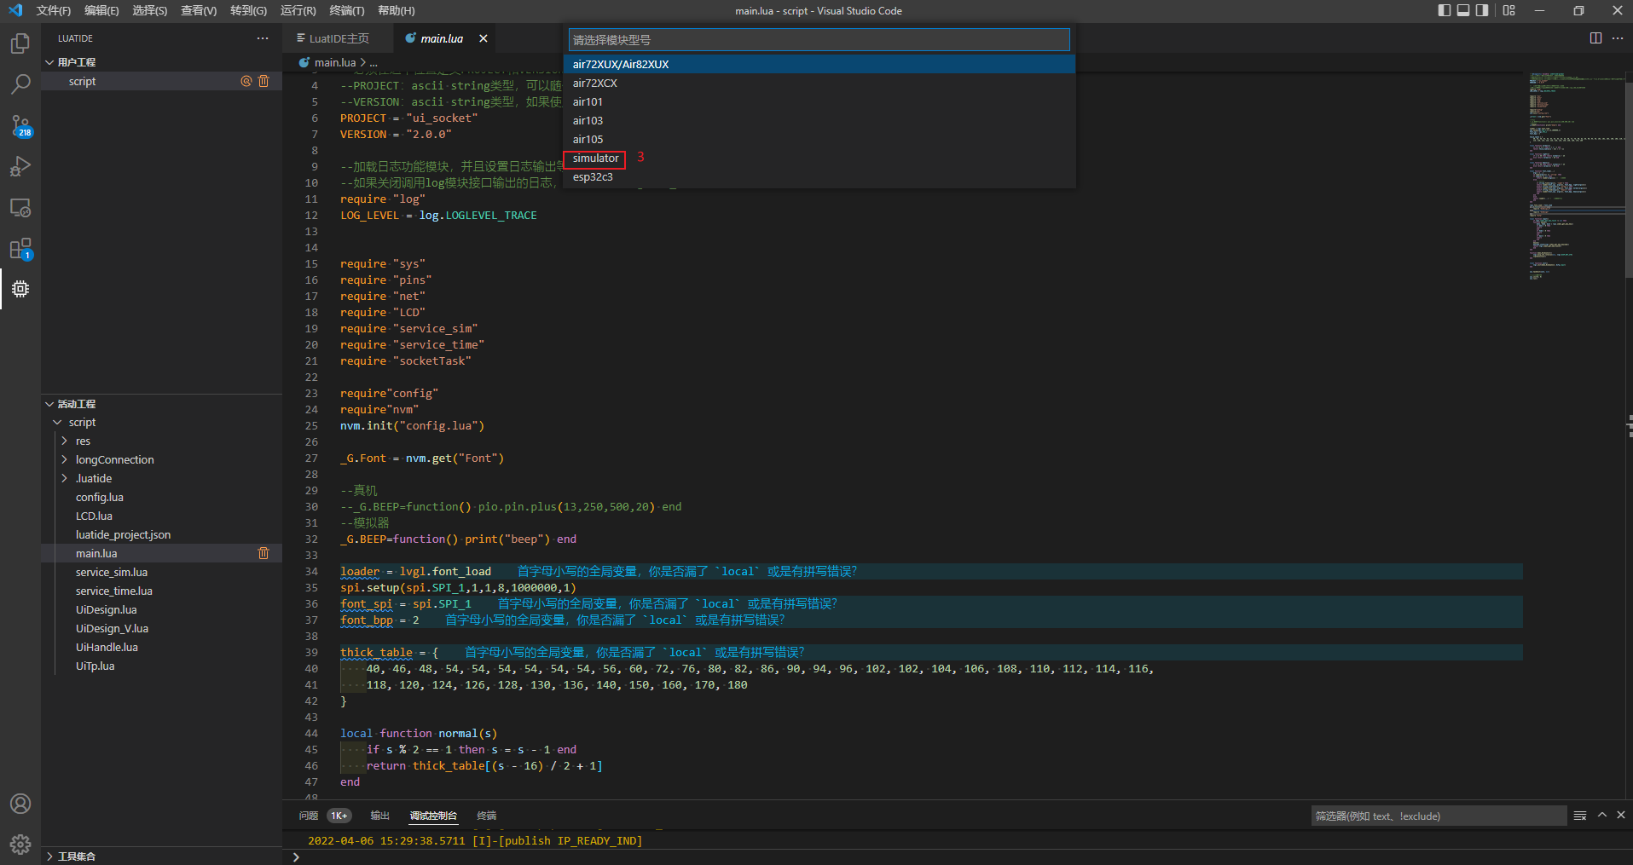The width and height of the screenshot is (1633, 865).
Task: Open the 文件(F) menu
Action: 54,10
